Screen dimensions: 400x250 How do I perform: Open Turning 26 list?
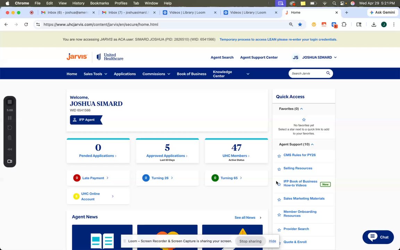167,178
